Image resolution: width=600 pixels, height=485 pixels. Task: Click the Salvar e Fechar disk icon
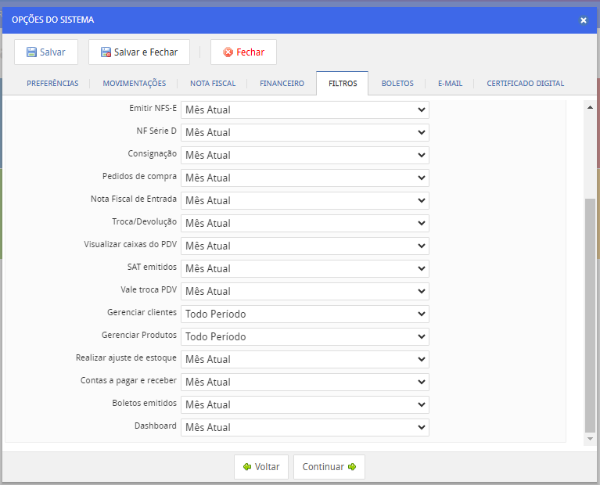pyautogui.click(x=106, y=52)
